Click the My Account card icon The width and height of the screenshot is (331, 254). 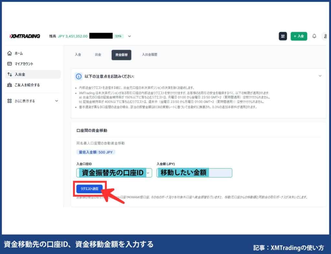click(9, 64)
